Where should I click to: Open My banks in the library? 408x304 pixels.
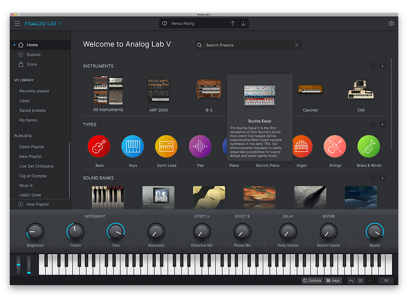[28, 120]
